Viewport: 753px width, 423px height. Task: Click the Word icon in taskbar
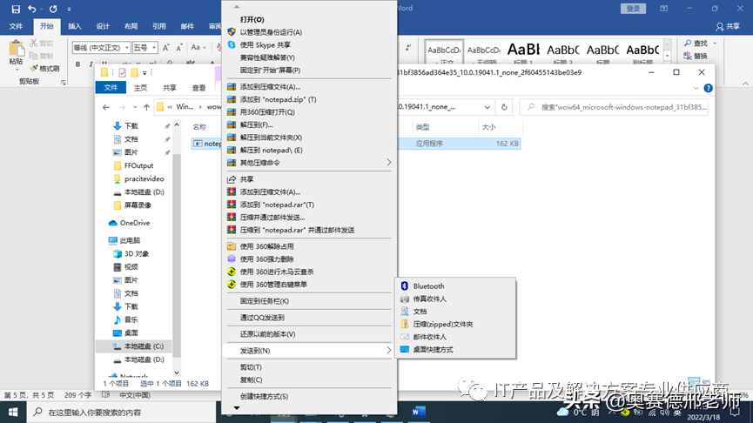pos(419,412)
